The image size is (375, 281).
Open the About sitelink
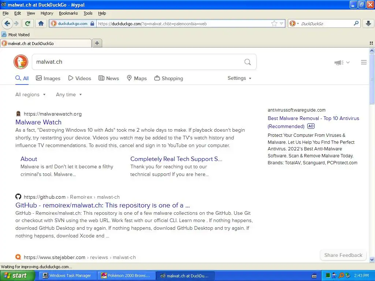(x=29, y=159)
